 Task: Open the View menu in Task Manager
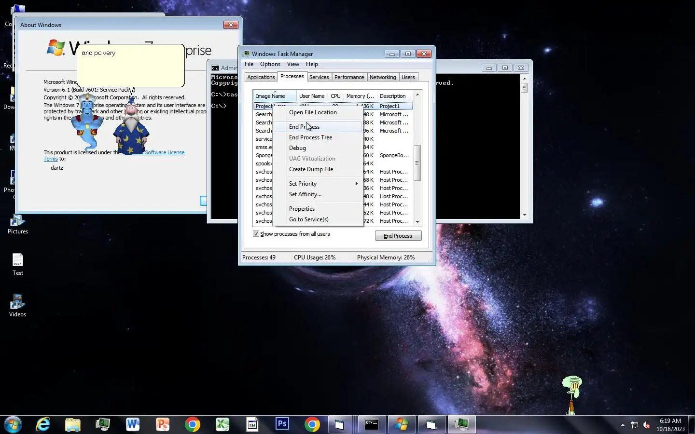tap(293, 64)
